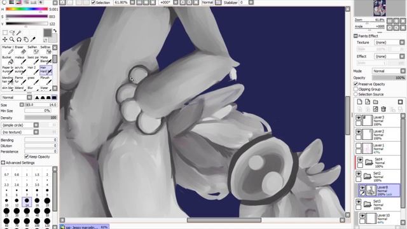
Task: Select the magic wand tool
Action: pos(19,32)
